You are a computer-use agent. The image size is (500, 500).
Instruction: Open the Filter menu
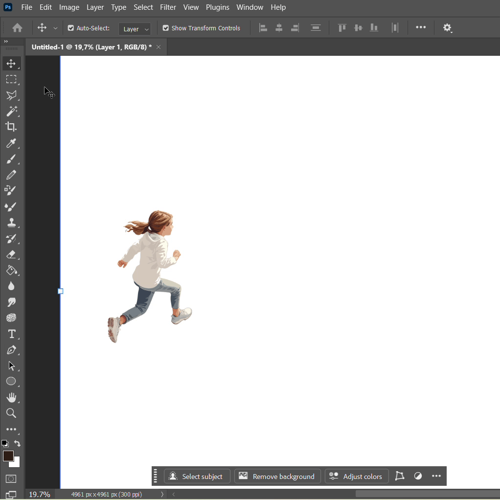coord(168,7)
